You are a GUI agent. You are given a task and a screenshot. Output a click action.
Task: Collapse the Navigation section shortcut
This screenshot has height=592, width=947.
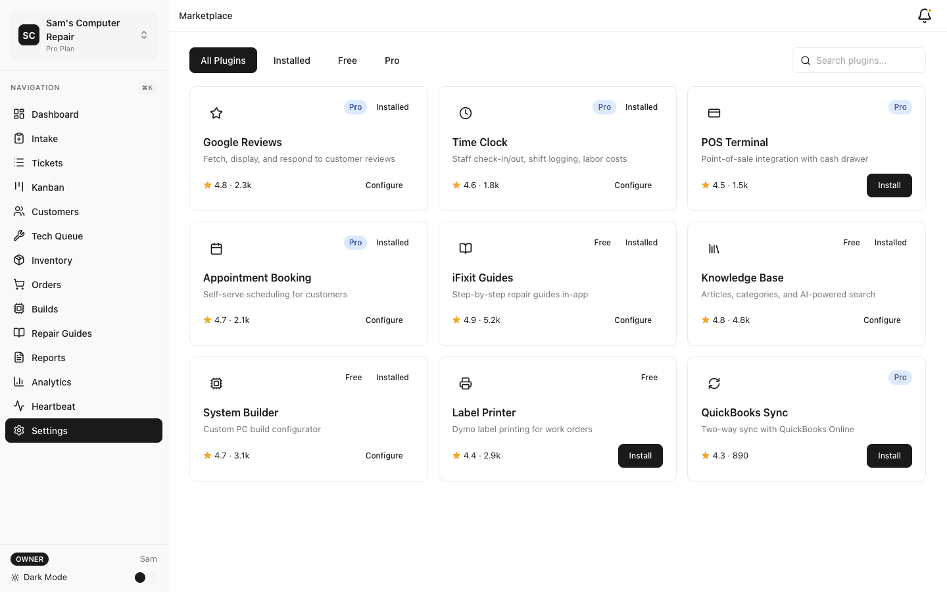point(147,87)
